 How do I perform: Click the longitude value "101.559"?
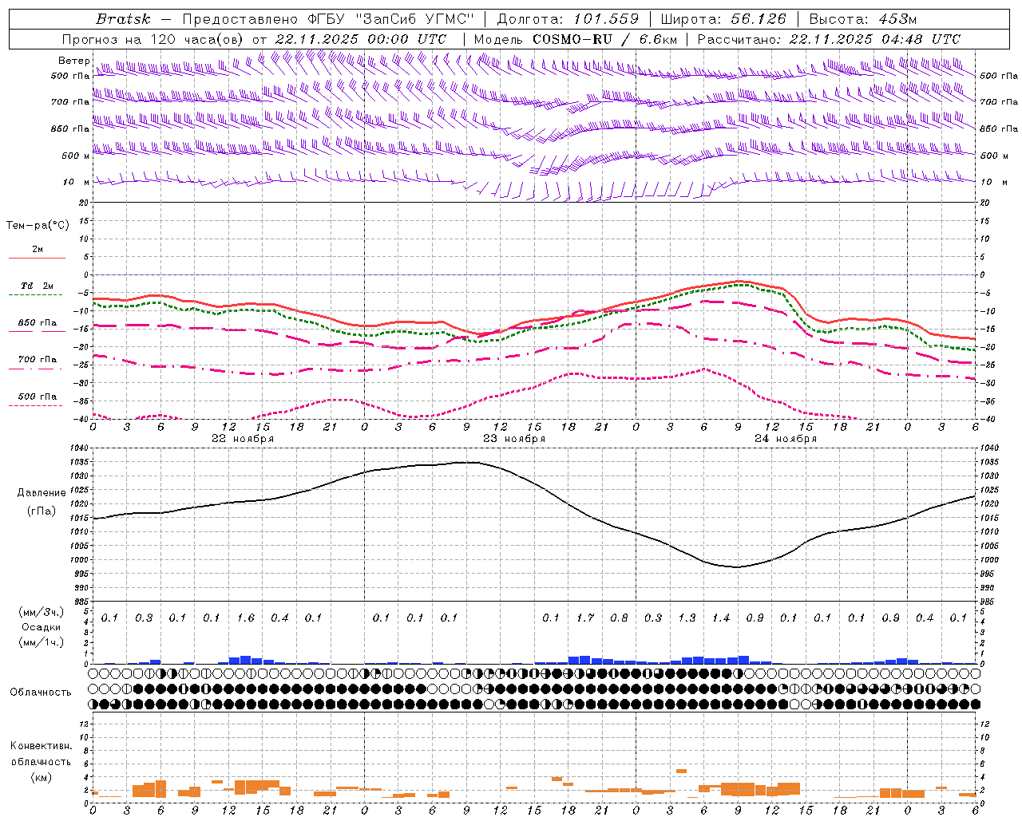tap(606, 19)
